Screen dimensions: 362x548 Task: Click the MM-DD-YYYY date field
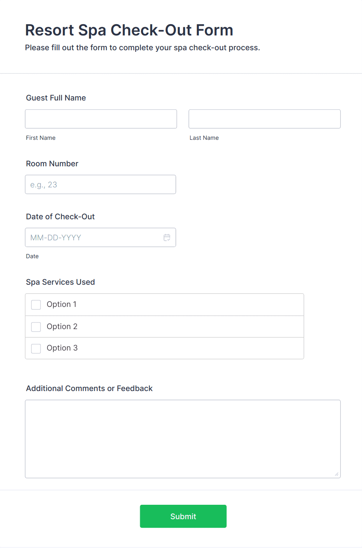click(x=93, y=238)
